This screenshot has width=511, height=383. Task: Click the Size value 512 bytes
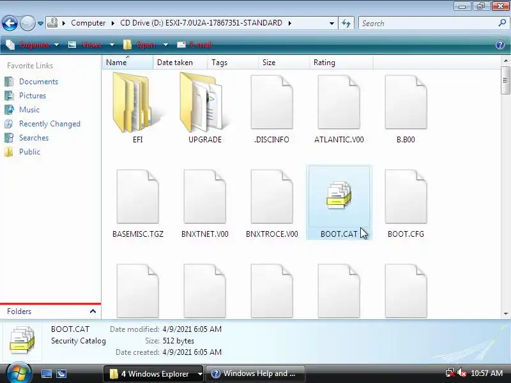coord(178,341)
